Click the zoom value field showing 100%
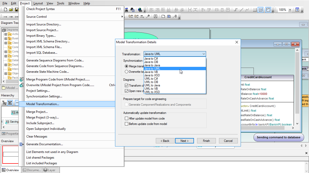309x173 pixels. pyautogui.click(x=283, y=10)
